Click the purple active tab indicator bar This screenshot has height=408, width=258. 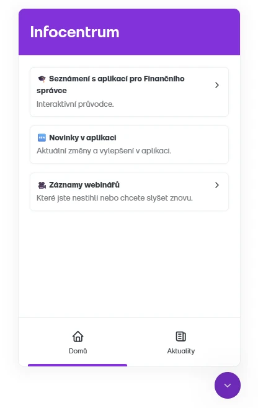[78, 365]
